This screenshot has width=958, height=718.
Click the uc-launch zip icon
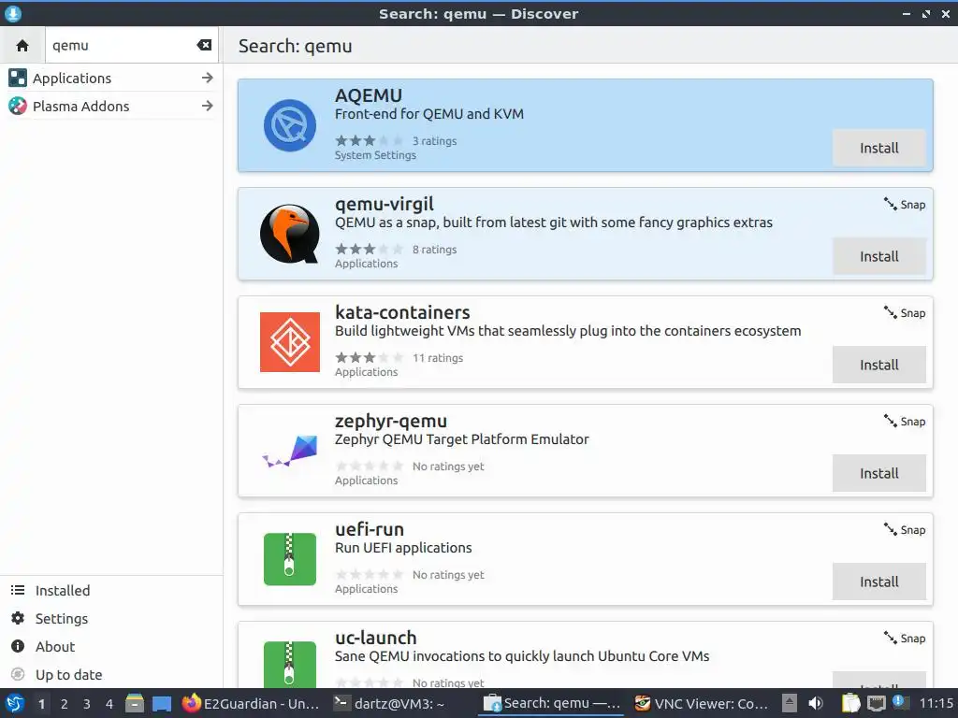click(290, 665)
